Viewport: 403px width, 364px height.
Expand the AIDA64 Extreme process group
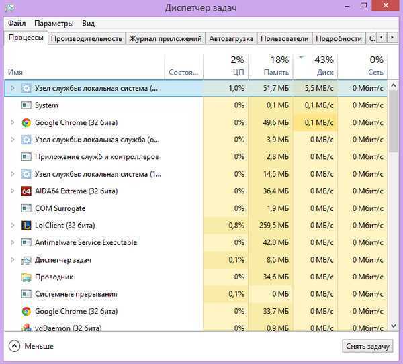coord(12,191)
